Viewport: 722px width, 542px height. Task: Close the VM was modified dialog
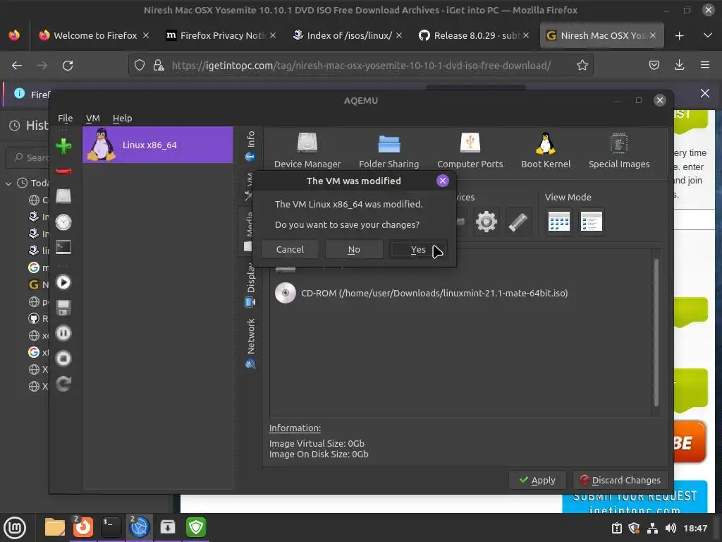[443, 181]
